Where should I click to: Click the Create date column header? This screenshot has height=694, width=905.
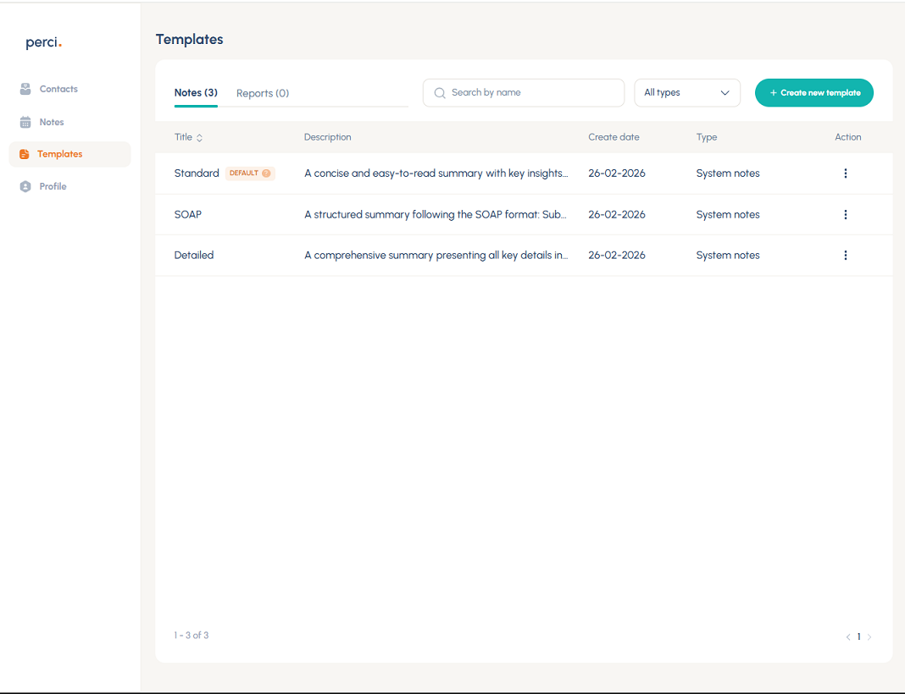(x=614, y=137)
